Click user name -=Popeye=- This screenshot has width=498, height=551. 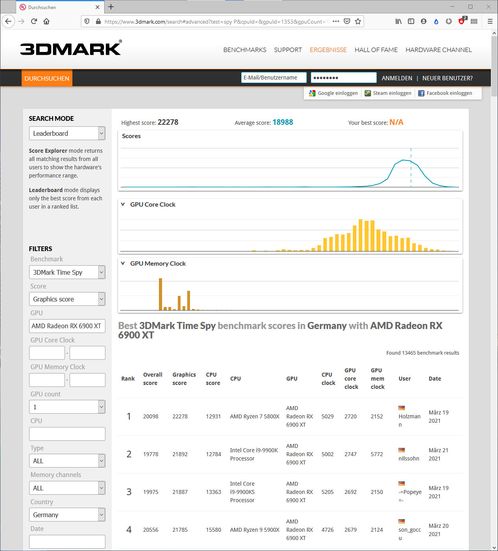410,496
